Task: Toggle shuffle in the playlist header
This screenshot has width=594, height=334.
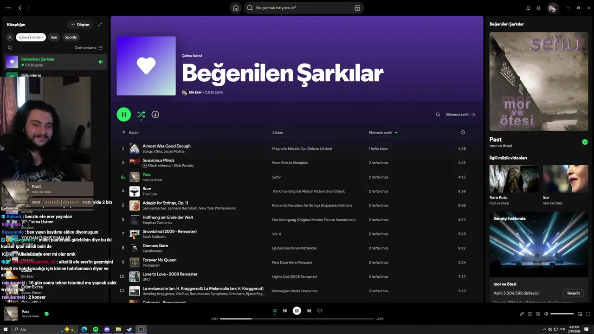Action: (141, 115)
